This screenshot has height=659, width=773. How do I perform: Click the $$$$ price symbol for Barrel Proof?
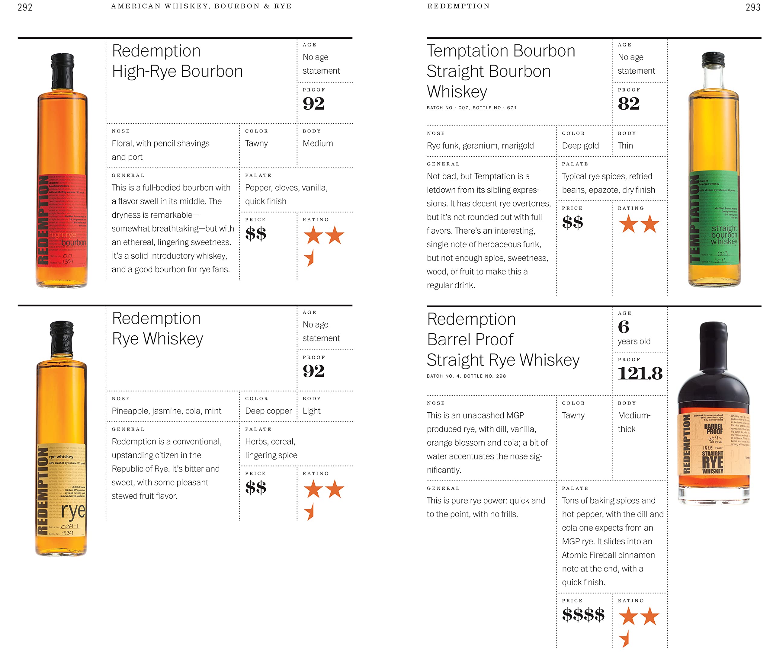click(x=583, y=615)
